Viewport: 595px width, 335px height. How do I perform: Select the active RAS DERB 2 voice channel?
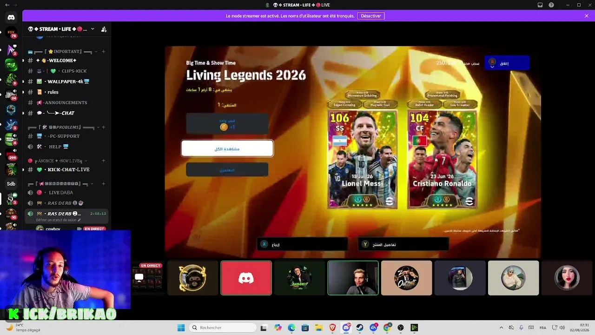pos(66,214)
